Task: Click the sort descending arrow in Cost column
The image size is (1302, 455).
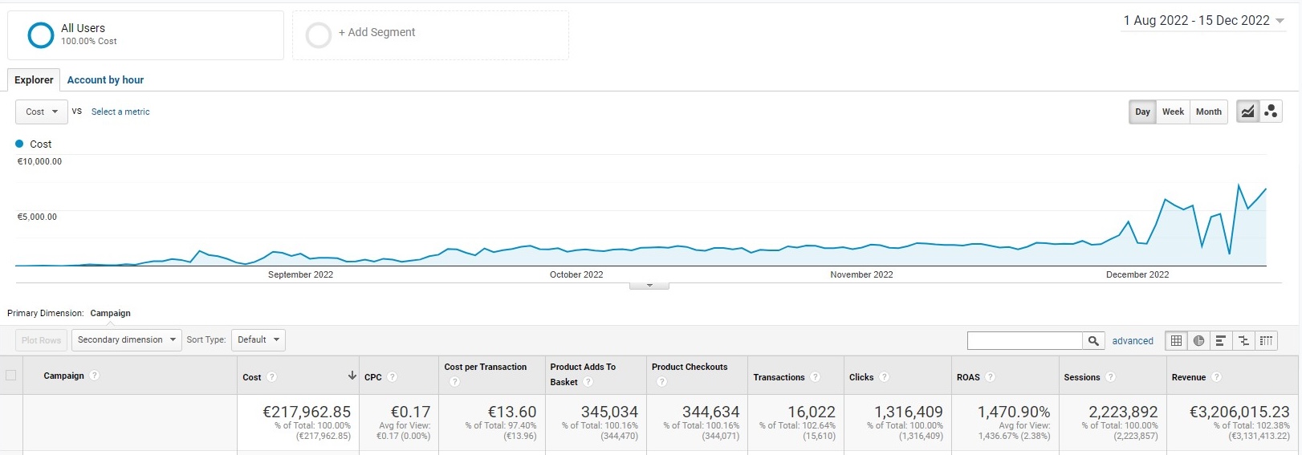Action: click(x=352, y=376)
